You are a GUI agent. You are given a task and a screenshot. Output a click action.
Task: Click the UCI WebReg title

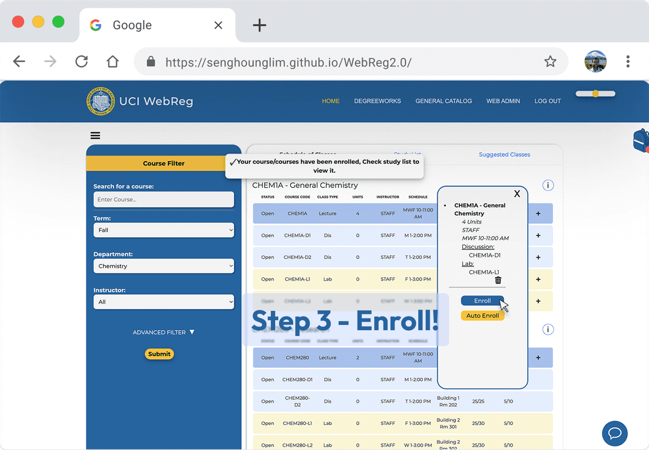point(156,101)
